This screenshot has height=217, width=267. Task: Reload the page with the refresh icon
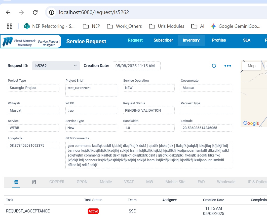pyautogui.click(x=35, y=12)
